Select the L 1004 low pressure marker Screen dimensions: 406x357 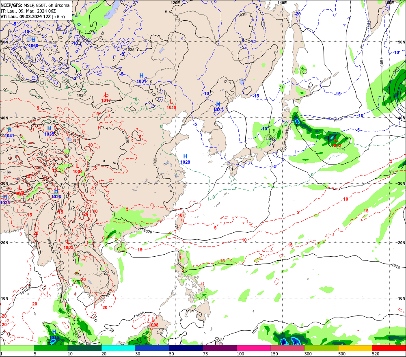(x=78, y=169)
